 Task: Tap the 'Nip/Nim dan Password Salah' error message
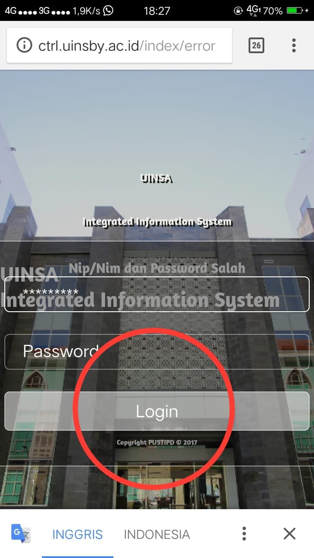pyautogui.click(x=157, y=268)
